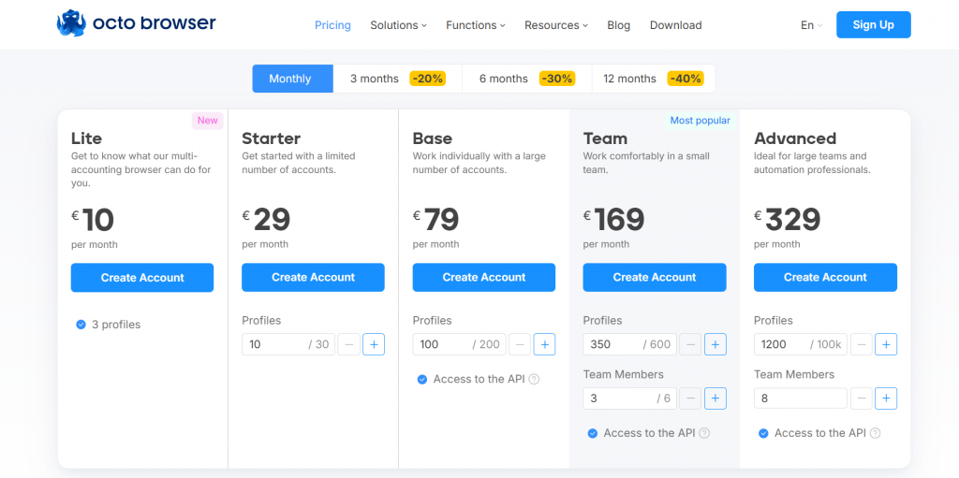
Task: Increase Team plan members with plus button
Action: (x=716, y=398)
